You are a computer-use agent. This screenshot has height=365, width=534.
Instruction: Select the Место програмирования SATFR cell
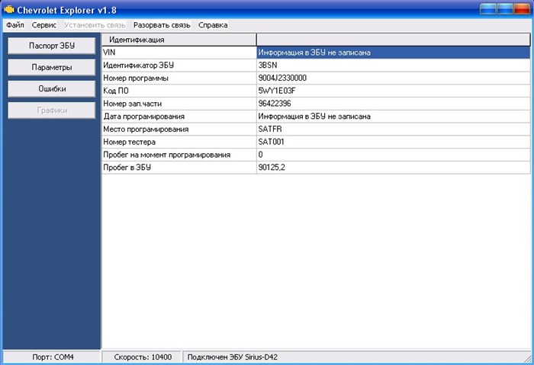point(394,129)
